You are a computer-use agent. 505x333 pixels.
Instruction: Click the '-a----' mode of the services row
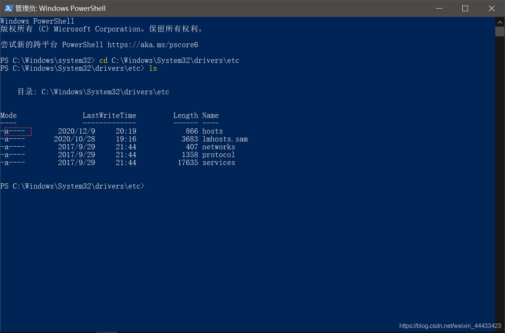click(13, 163)
